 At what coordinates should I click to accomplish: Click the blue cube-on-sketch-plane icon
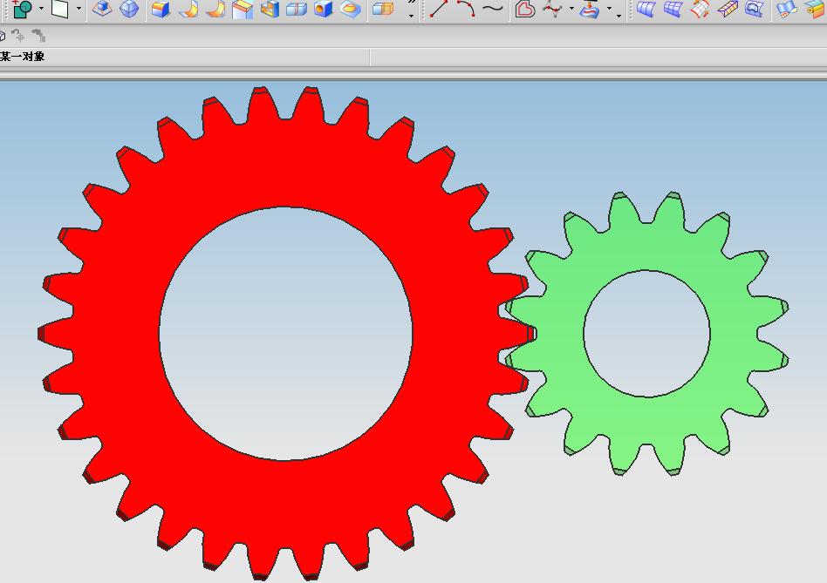(x=102, y=9)
